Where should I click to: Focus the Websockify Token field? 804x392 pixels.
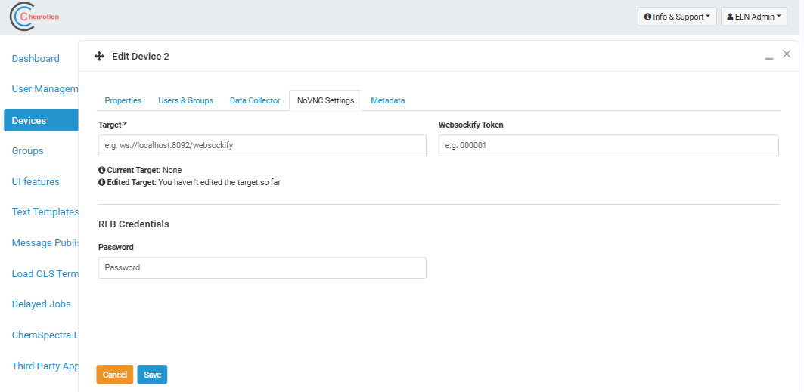point(608,145)
